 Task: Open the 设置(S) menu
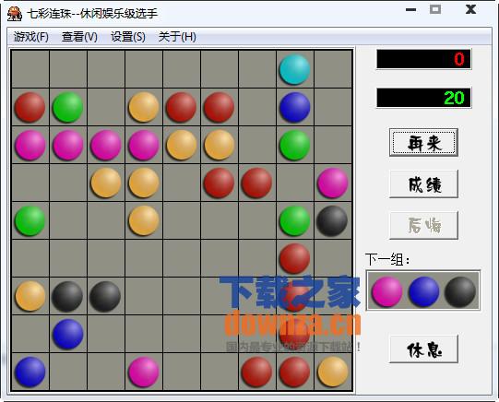coord(128,37)
